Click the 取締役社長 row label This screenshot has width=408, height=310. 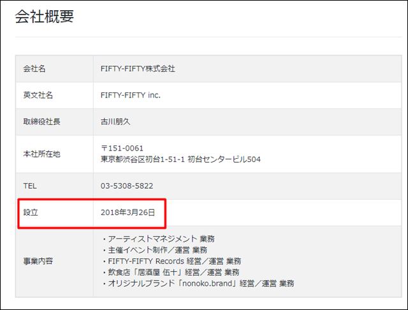pos(42,121)
